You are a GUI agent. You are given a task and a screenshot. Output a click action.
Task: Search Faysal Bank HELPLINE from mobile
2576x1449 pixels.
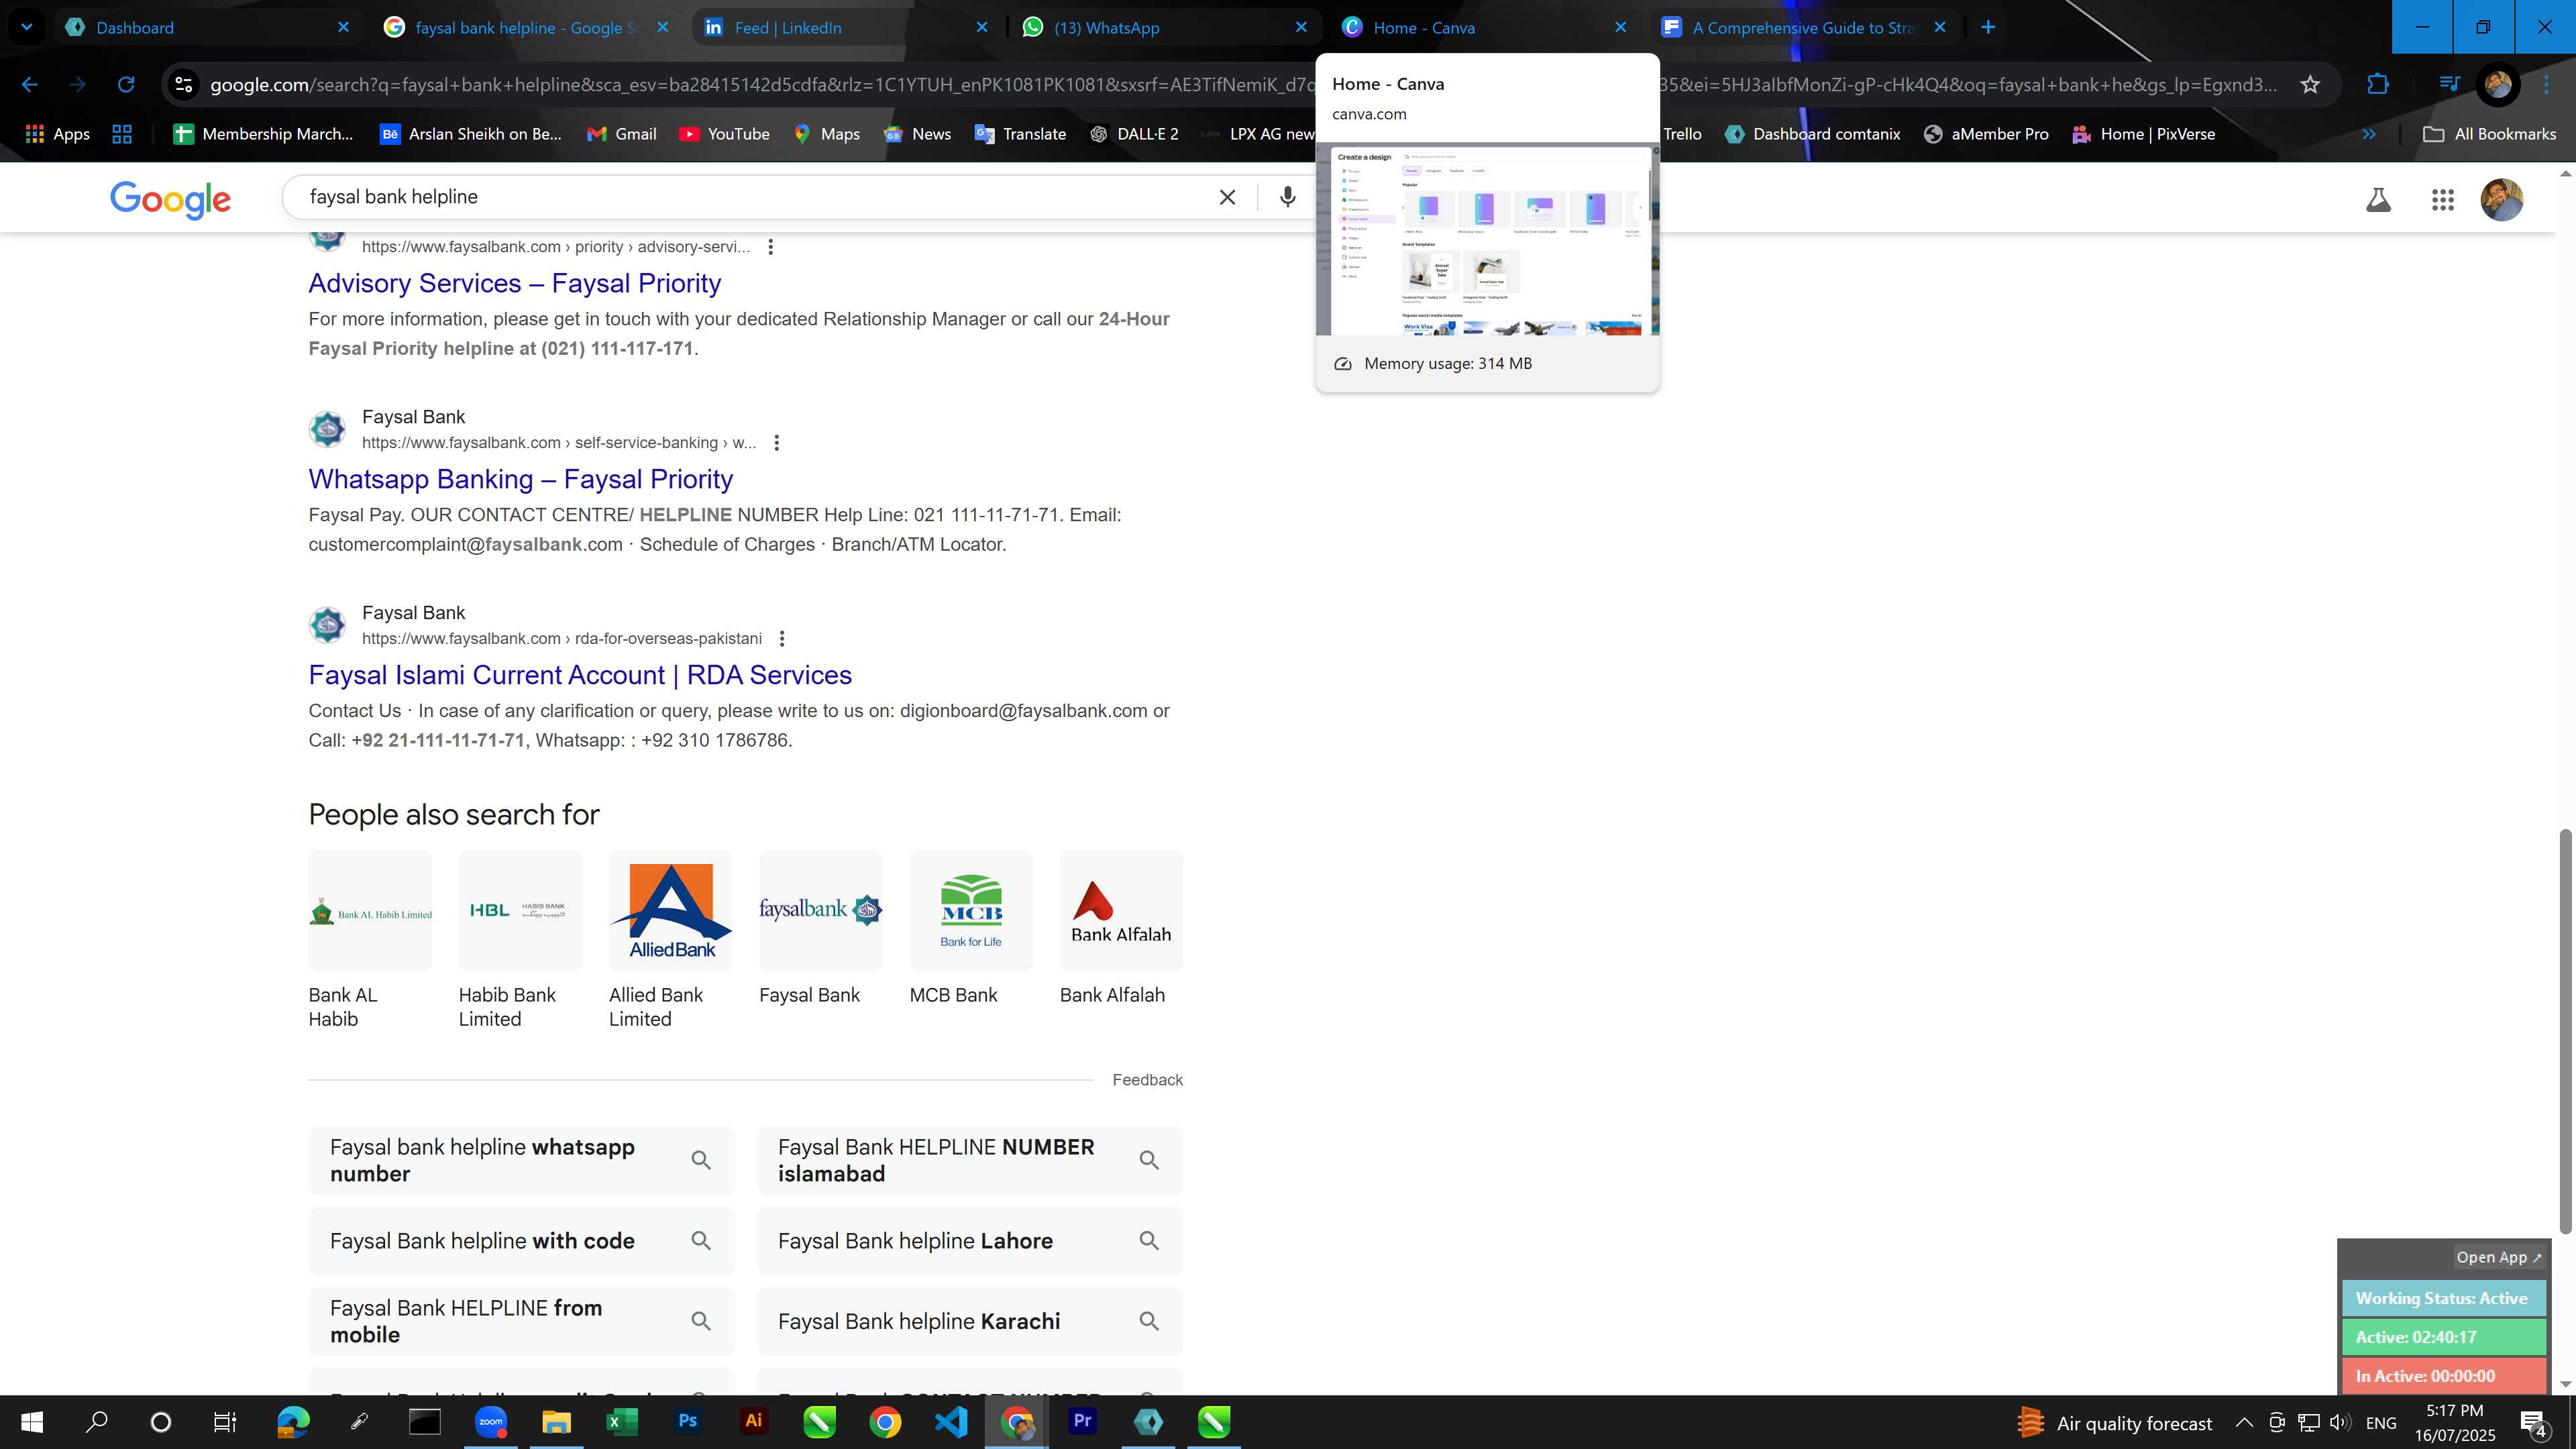coord(521,1321)
